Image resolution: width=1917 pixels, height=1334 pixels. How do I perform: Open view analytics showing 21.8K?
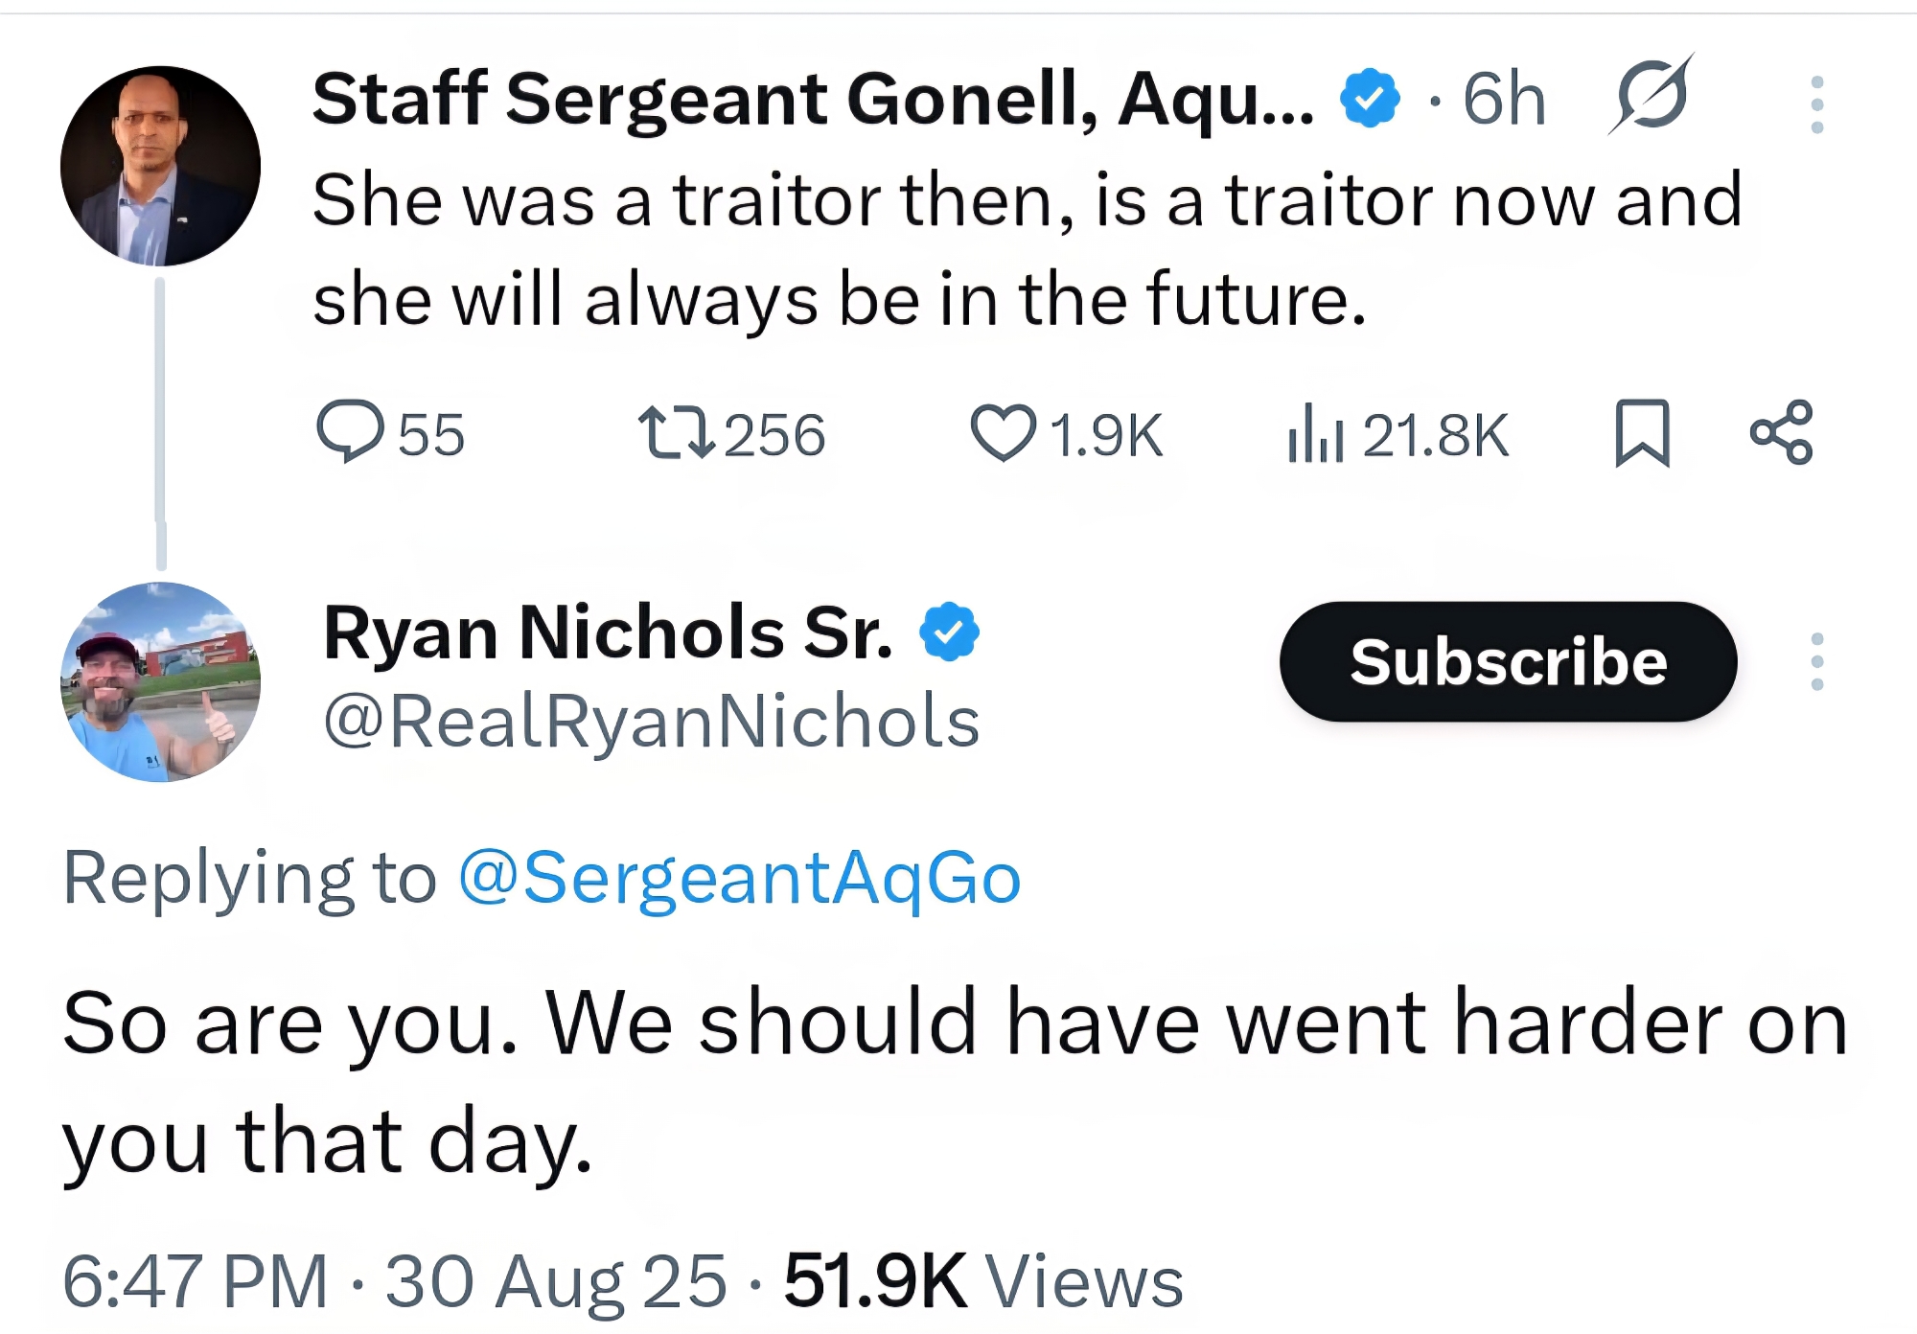[x=1316, y=435]
